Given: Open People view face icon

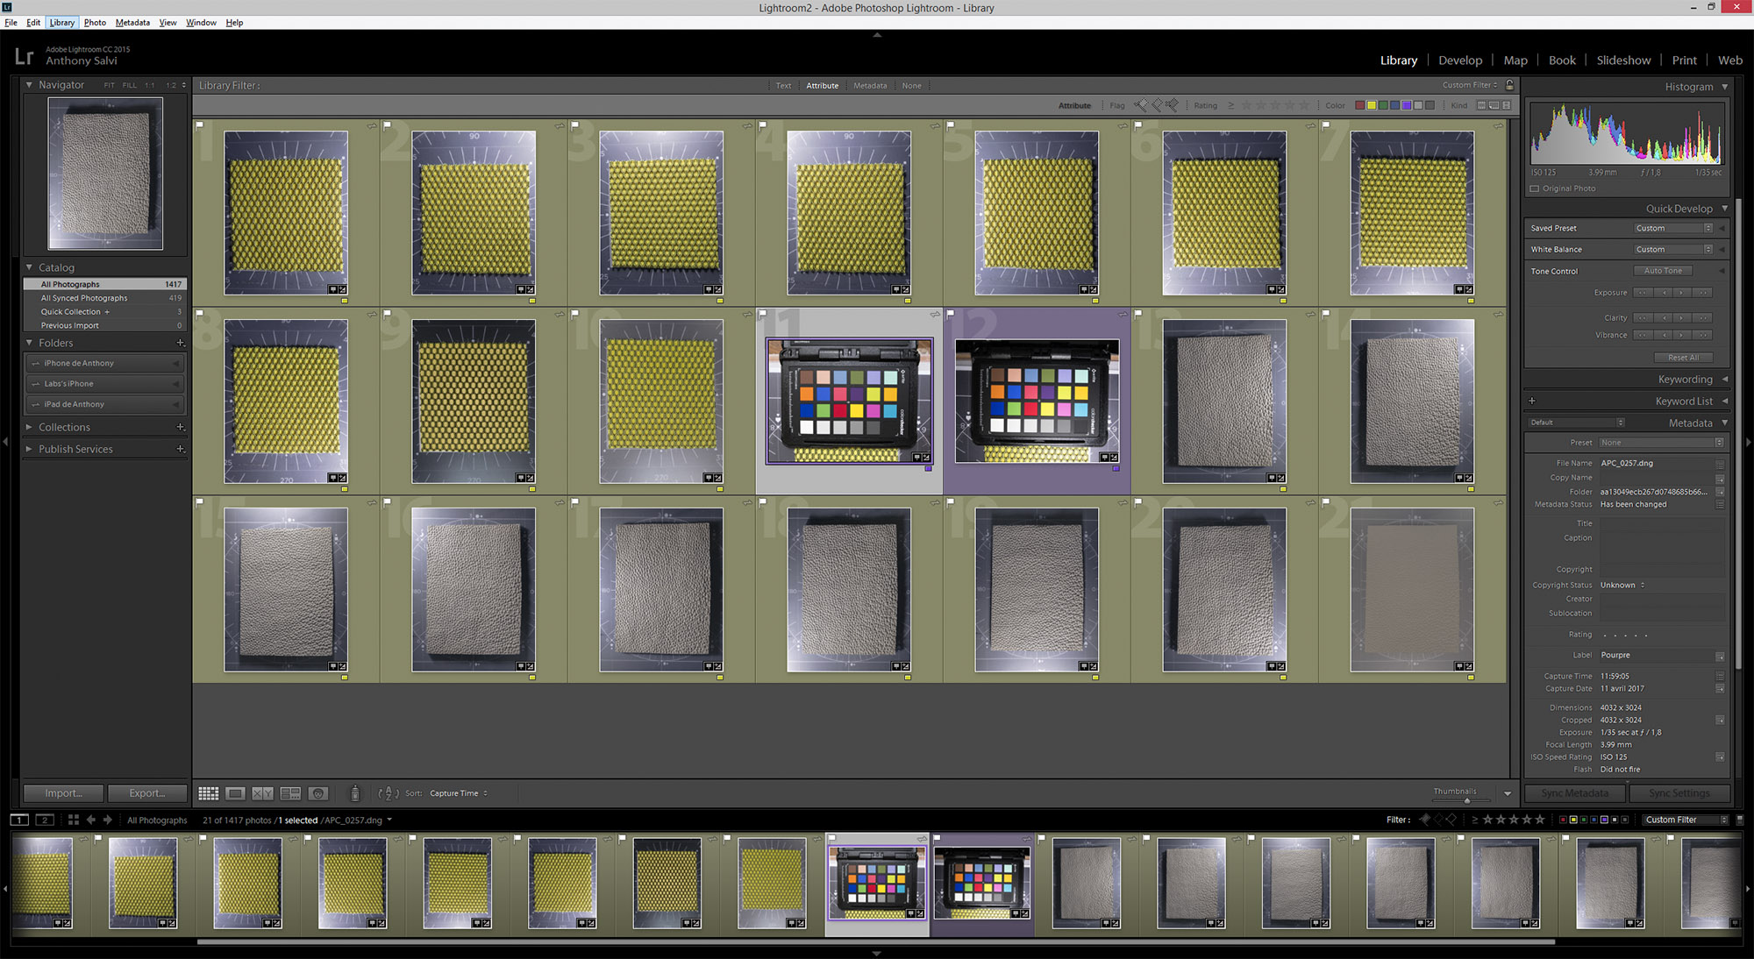Looking at the screenshot, I should click(318, 793).
